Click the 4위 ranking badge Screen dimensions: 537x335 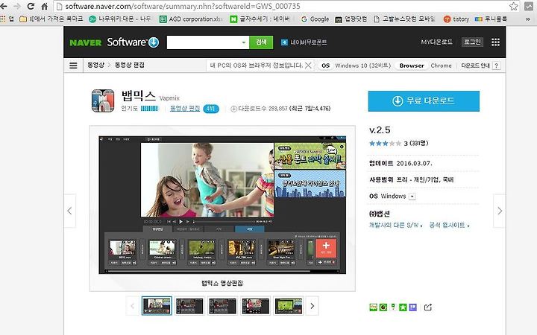point(211,109)
